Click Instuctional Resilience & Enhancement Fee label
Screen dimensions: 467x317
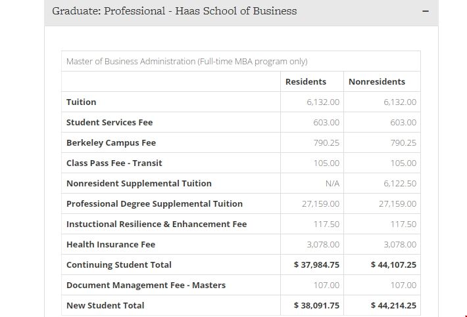[x=157, y=224]
